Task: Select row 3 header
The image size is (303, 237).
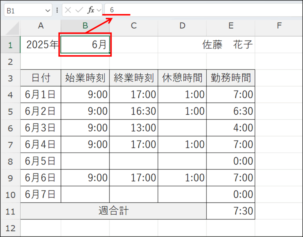Action: (10, 78)
